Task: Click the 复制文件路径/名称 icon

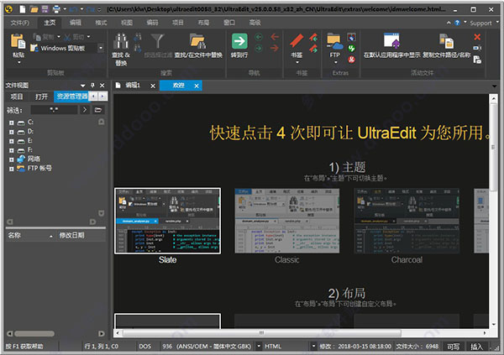Action: pos(446,41)
